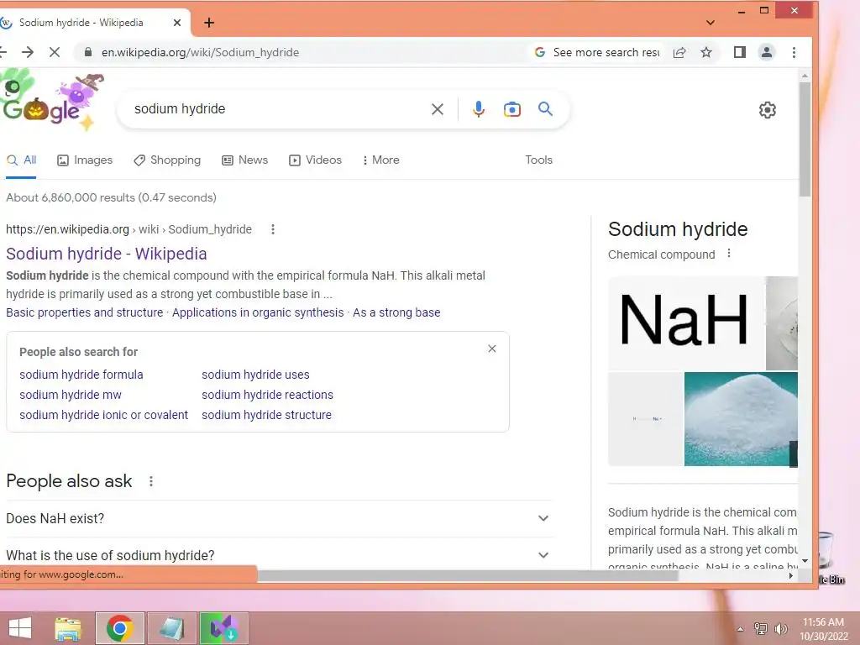Close the Sodium hydride Wikipedia tab
This screenshot has width=860, height=645.
coord(176,23)
